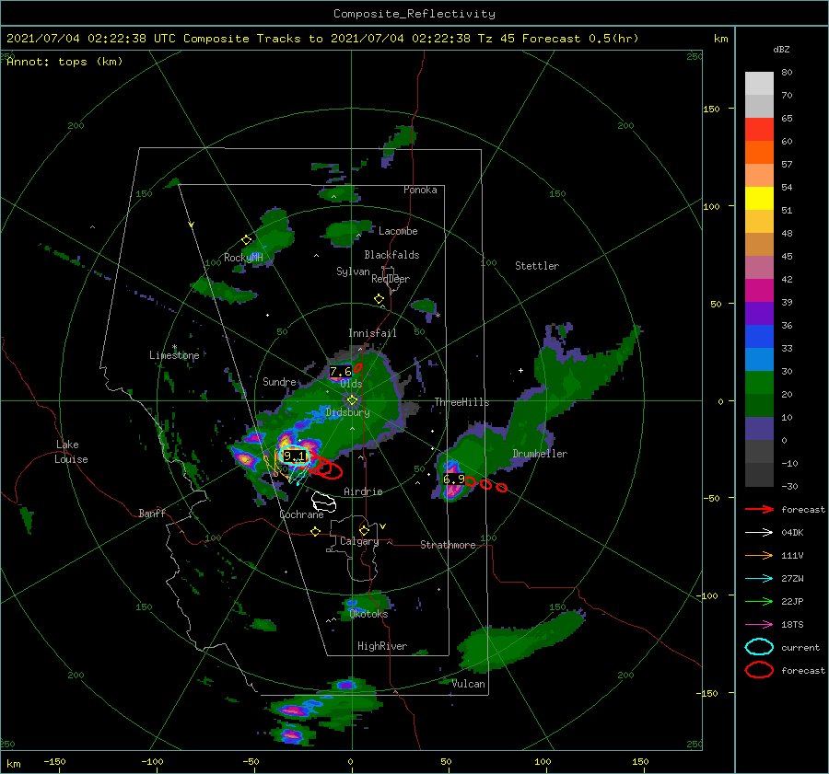
Task: Pick the bright yellow swatch in dBZ scale
Action: 759,198
